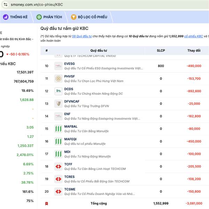Screen dimensions: 209x209
Task: Click the site settings icon in address bar
Action: tap(6, 5)
